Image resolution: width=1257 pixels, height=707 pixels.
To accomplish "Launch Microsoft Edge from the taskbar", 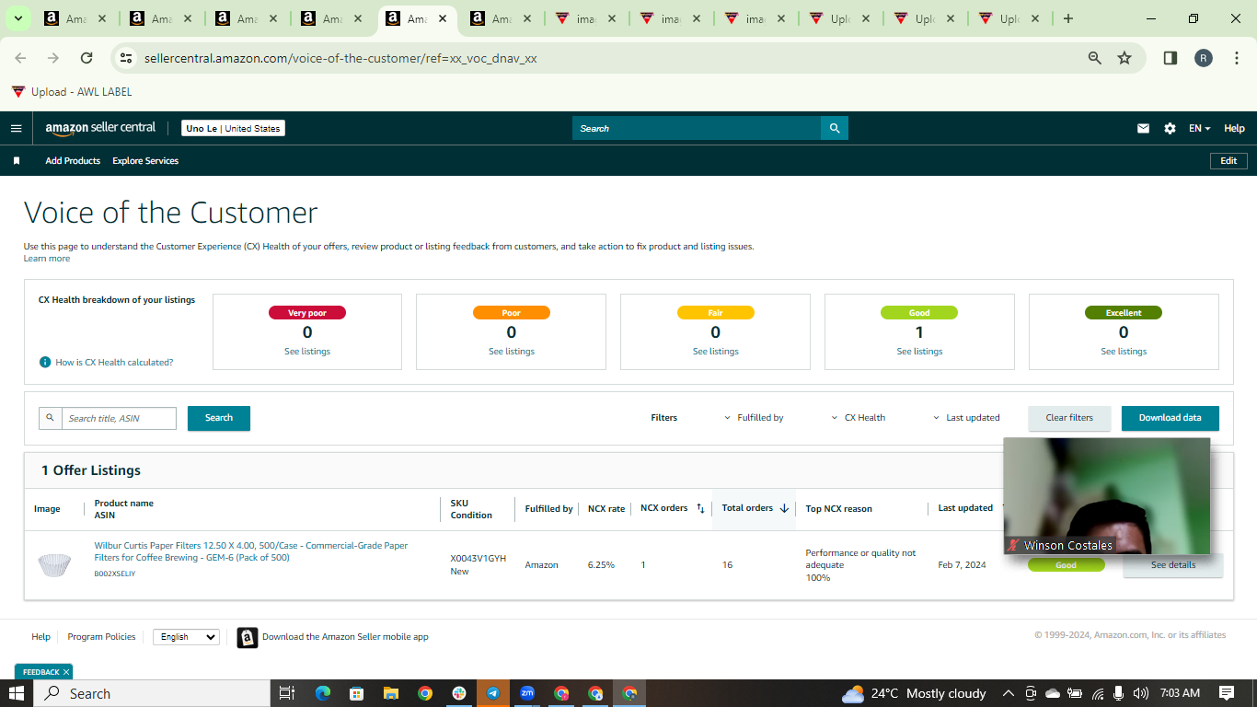I will (x=322, y=693).
